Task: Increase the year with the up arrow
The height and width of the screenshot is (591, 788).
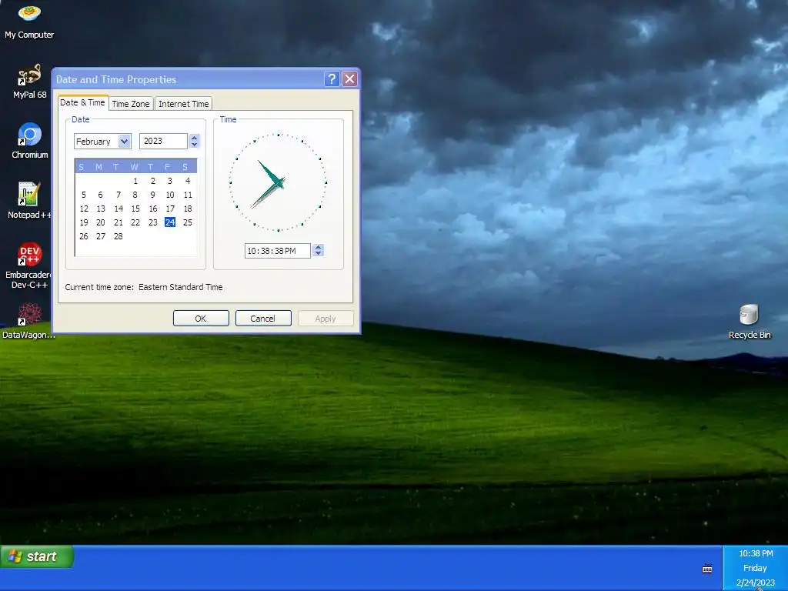Action: click(x=195, y=138)
